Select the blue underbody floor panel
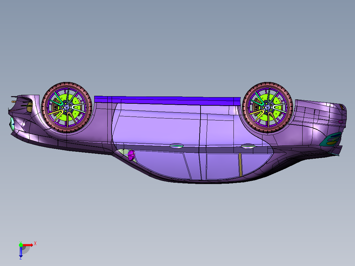Viewport: 355px width, 266px height. (167, 100)
